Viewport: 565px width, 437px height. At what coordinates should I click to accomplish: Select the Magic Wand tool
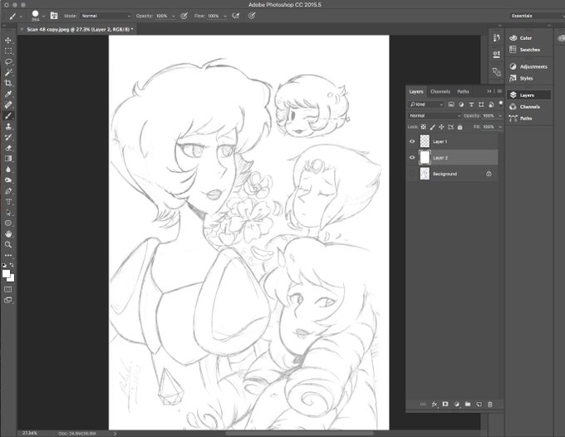(x=8, y=72)
